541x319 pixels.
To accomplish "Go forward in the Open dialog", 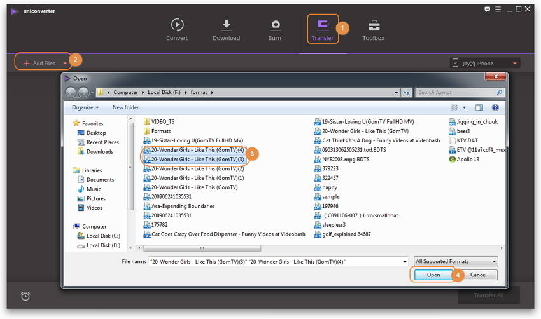I will point(83,92).
